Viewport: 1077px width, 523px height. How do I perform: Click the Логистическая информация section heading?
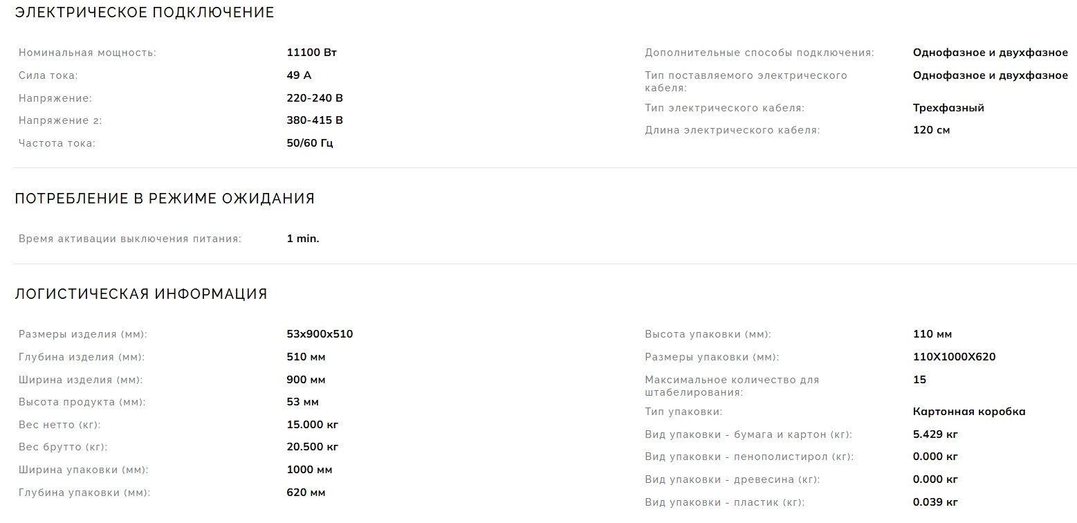click(141, 294)
